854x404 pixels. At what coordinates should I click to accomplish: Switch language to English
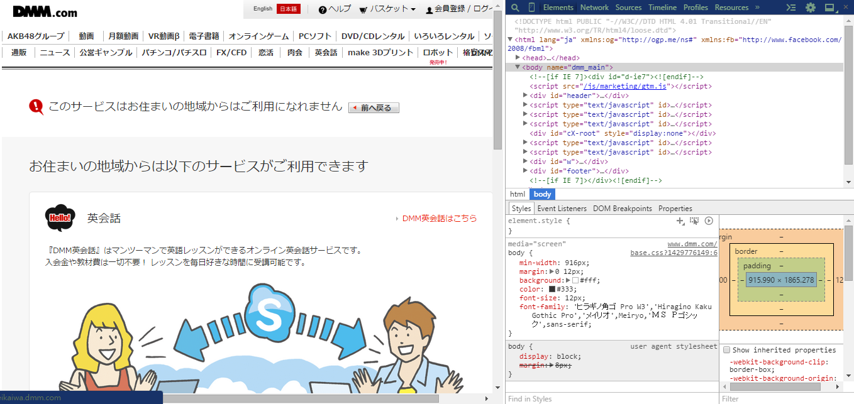click(x=263, y=9)
